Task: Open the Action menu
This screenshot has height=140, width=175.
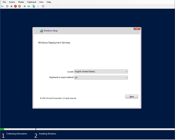Action: click(12, 2)
